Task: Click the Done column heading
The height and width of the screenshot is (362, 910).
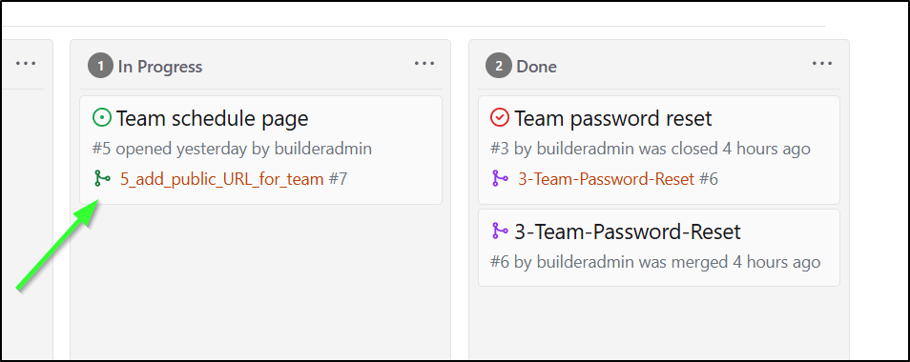Action: (536, 67)
